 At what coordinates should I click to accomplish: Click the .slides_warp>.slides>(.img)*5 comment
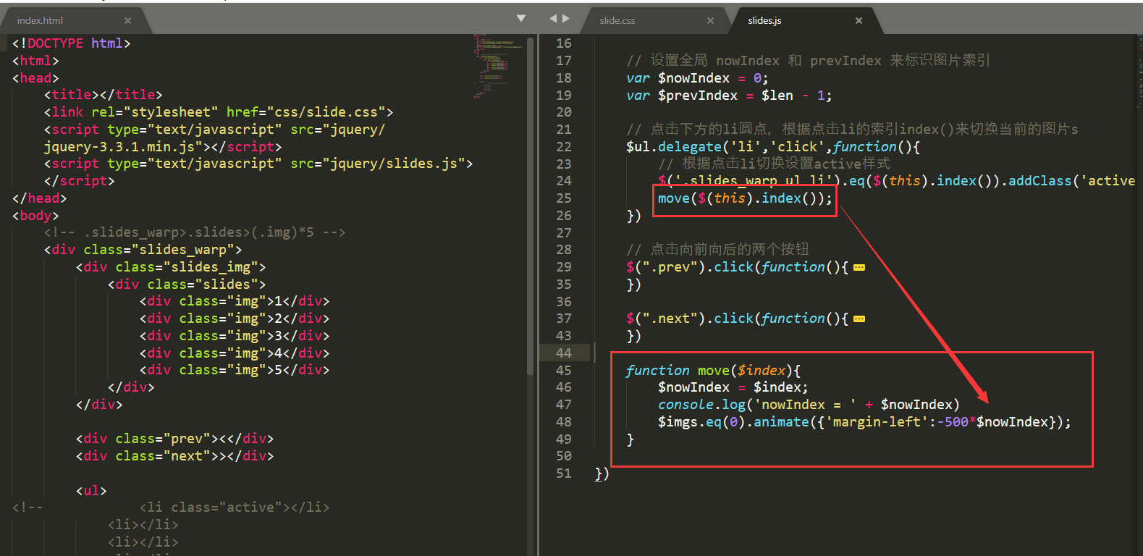tap(195, 232)
